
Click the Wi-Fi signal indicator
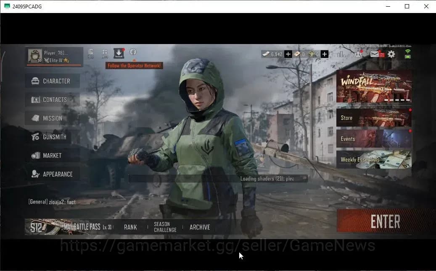(408, 51)
